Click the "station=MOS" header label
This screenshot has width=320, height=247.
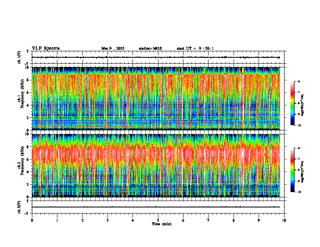[150, 48]
